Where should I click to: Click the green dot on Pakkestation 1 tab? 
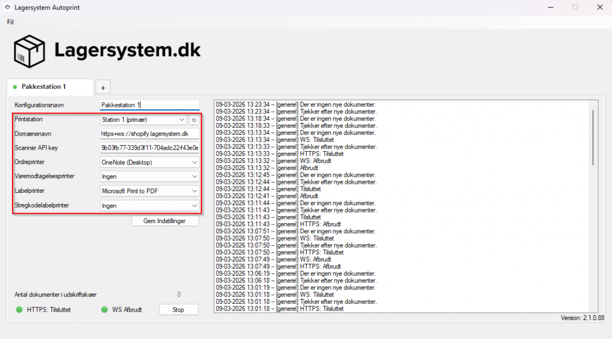tap(15, 87)
